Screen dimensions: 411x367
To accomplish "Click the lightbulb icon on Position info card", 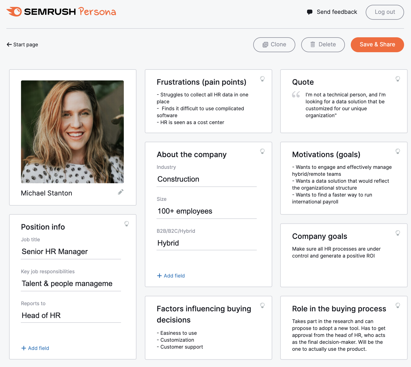I will click(x=127, y=224).
